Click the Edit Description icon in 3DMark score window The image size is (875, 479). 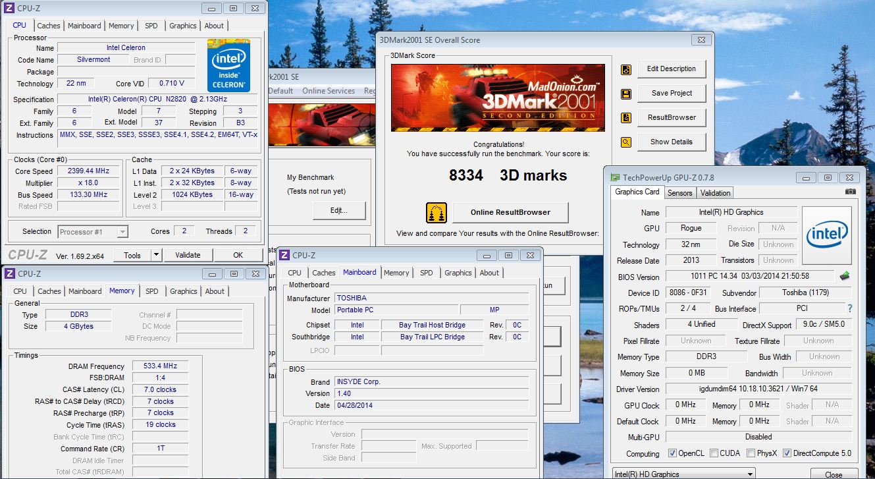coord(626,69)
